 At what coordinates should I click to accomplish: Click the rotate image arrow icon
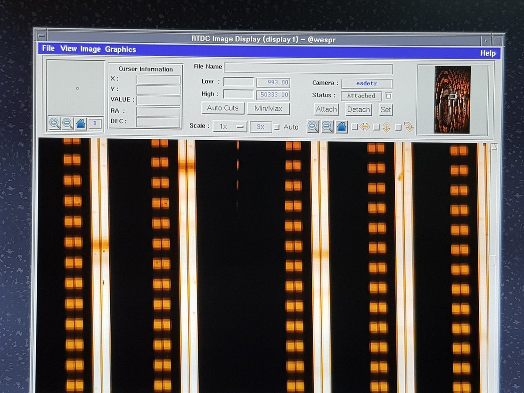coord(409,127)
